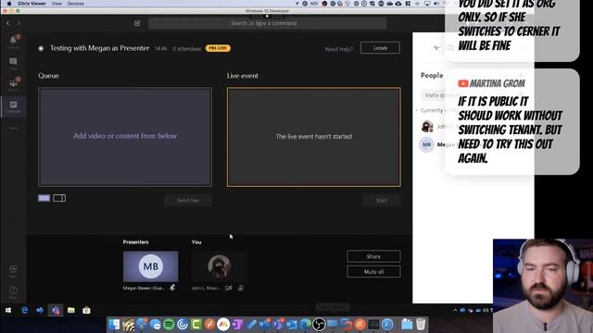The height and width of the screenshot is (333, 593).
Task: Open the Citrix Viewer menu
Action: (32, 4)
